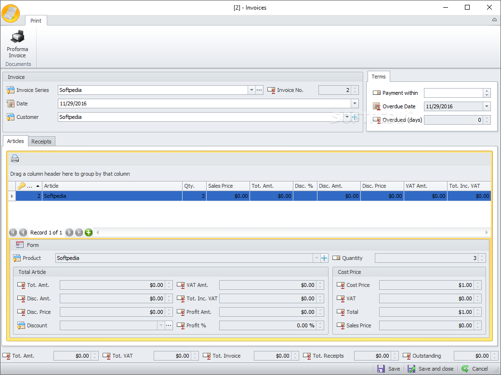The height and width of the screenshot is (375, 501).
Task: Sort by Article column header
Action: click(112, 186)
